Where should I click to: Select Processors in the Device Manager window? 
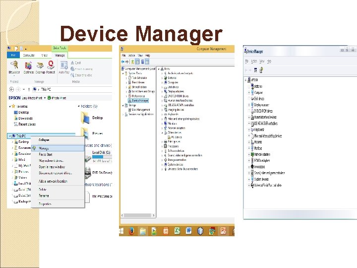pos(258,167)
